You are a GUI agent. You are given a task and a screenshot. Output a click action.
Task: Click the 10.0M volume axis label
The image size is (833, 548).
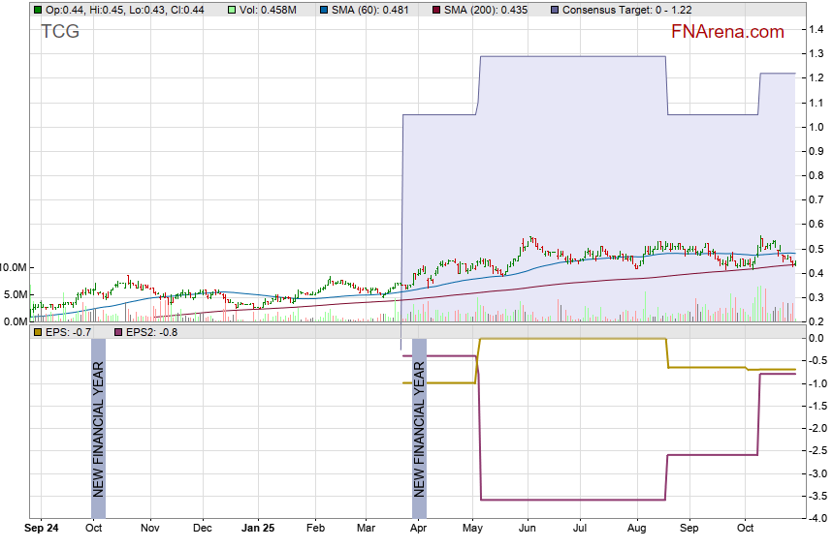(14, 267)
